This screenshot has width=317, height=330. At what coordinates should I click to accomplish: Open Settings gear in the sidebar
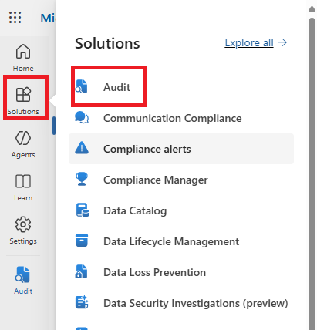coord(23,224)
